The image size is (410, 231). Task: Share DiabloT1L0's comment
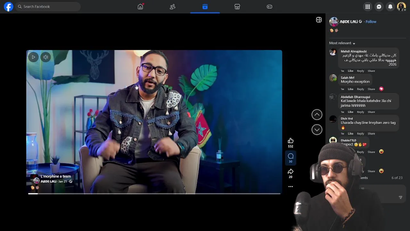tap(371, 152)
